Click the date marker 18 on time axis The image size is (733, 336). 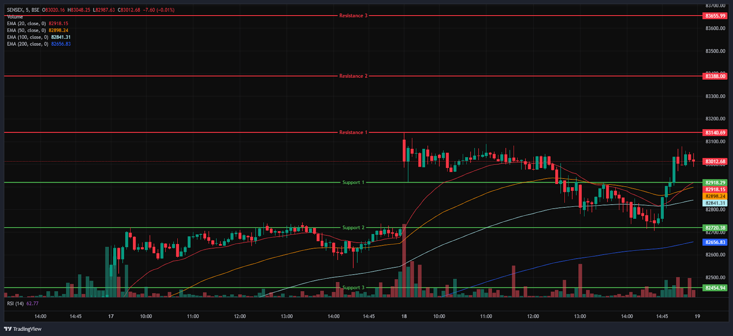tap(404, 316)
